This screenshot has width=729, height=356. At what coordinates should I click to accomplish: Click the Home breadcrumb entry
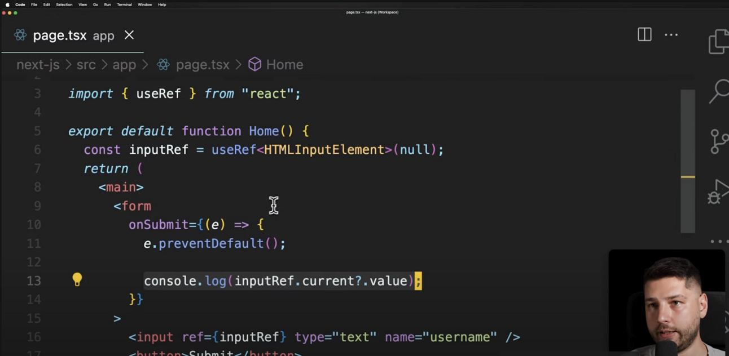[284, 64]
